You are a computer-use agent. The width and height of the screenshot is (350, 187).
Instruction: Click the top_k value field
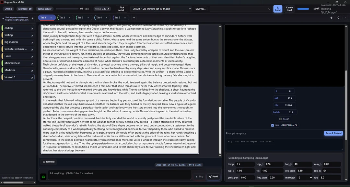pyautogui.click(x=303, y=164)
